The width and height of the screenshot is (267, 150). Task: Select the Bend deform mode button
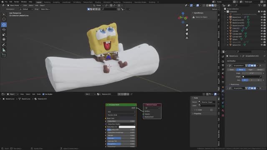pos(241,70)
